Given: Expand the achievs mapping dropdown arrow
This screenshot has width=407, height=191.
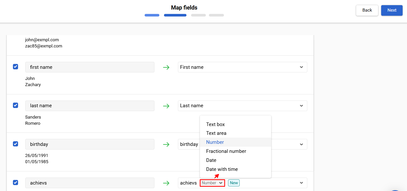Looking at the screenshot, I should (301, 183).
